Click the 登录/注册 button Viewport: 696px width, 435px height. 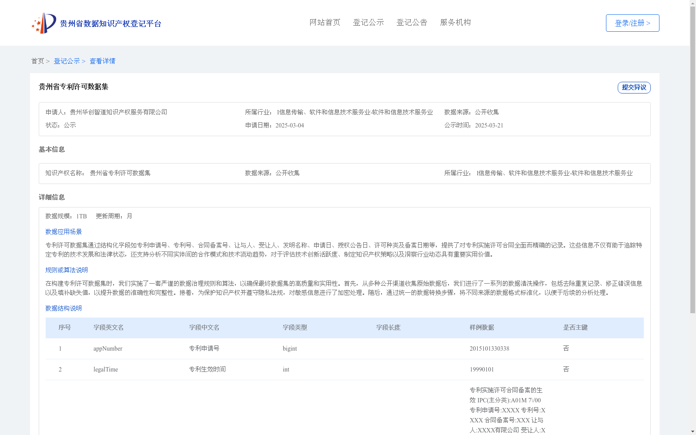coord(632,23)
